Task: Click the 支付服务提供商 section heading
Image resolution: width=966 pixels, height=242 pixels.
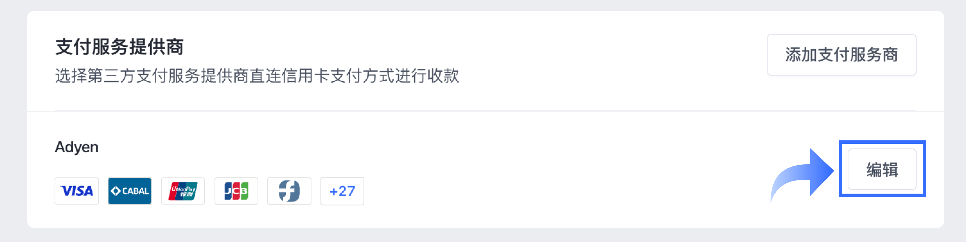Action: pyautogui.click(x=120, y=47)
